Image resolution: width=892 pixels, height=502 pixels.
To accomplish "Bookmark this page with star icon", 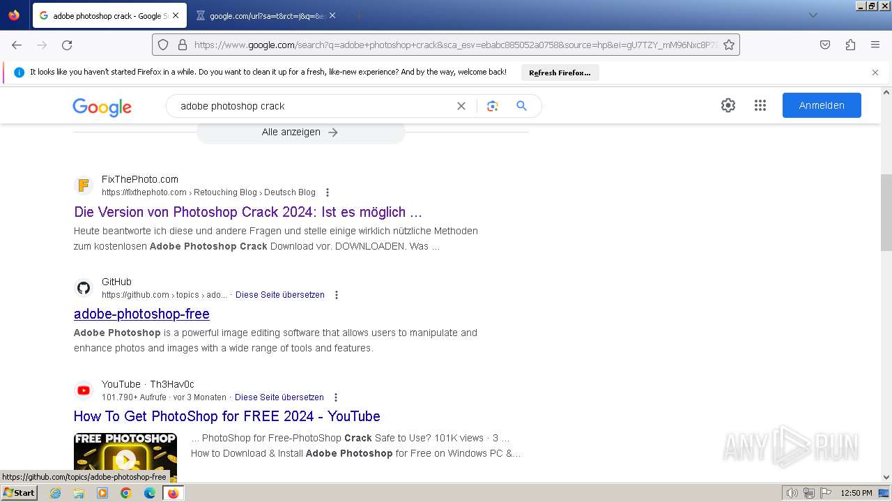I will [x=729, y=45].
